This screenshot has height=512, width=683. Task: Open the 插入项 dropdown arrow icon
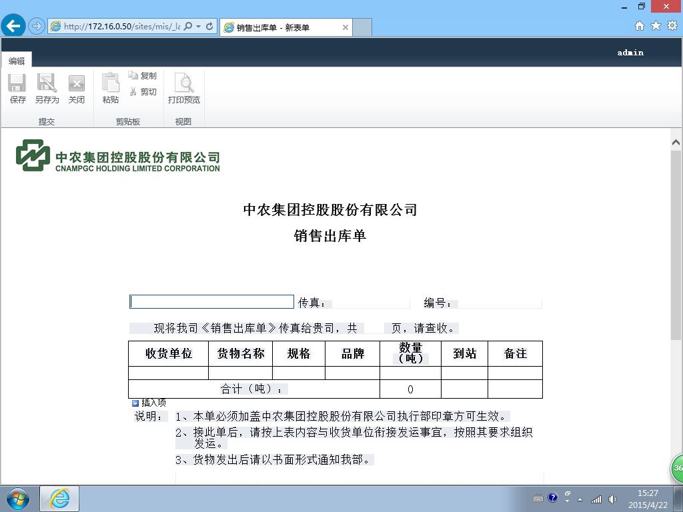click(135, 403)
